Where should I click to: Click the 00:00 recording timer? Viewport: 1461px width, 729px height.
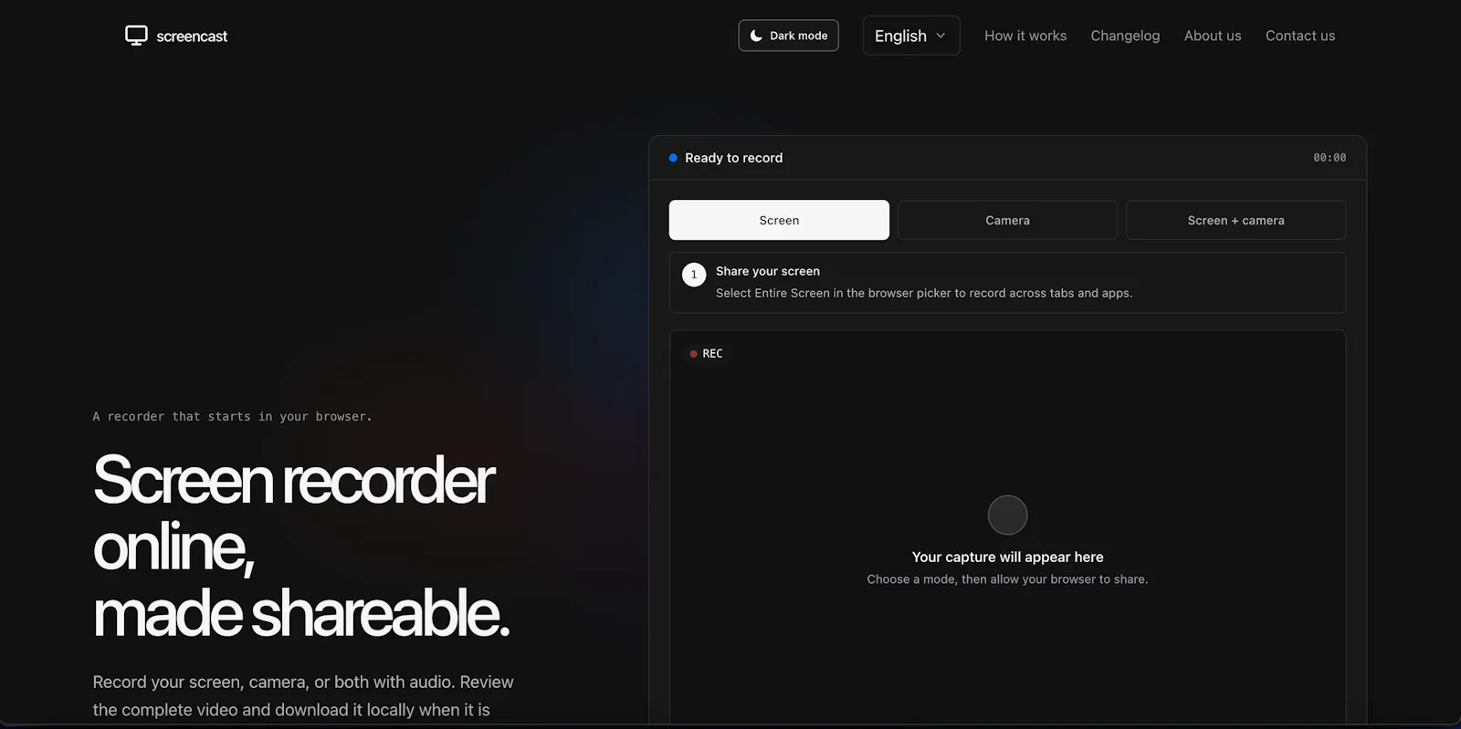click(1330, 158)
